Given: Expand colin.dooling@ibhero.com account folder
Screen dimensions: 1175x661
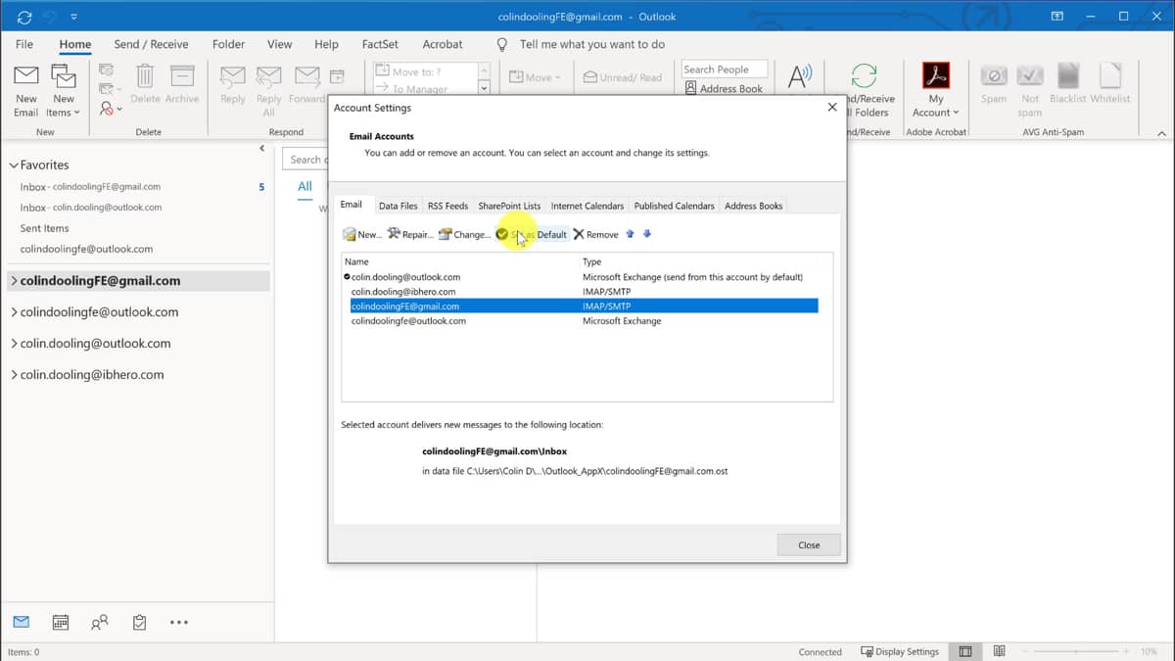Looking at the screenshot, I should click(x=14, y=375).
